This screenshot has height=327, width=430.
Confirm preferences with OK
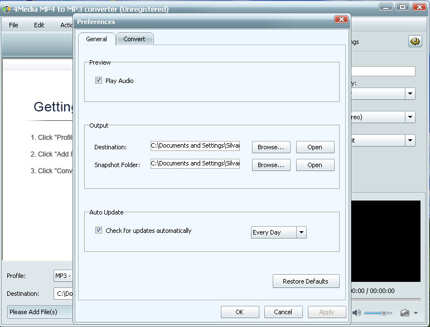[x=240, y=312]
